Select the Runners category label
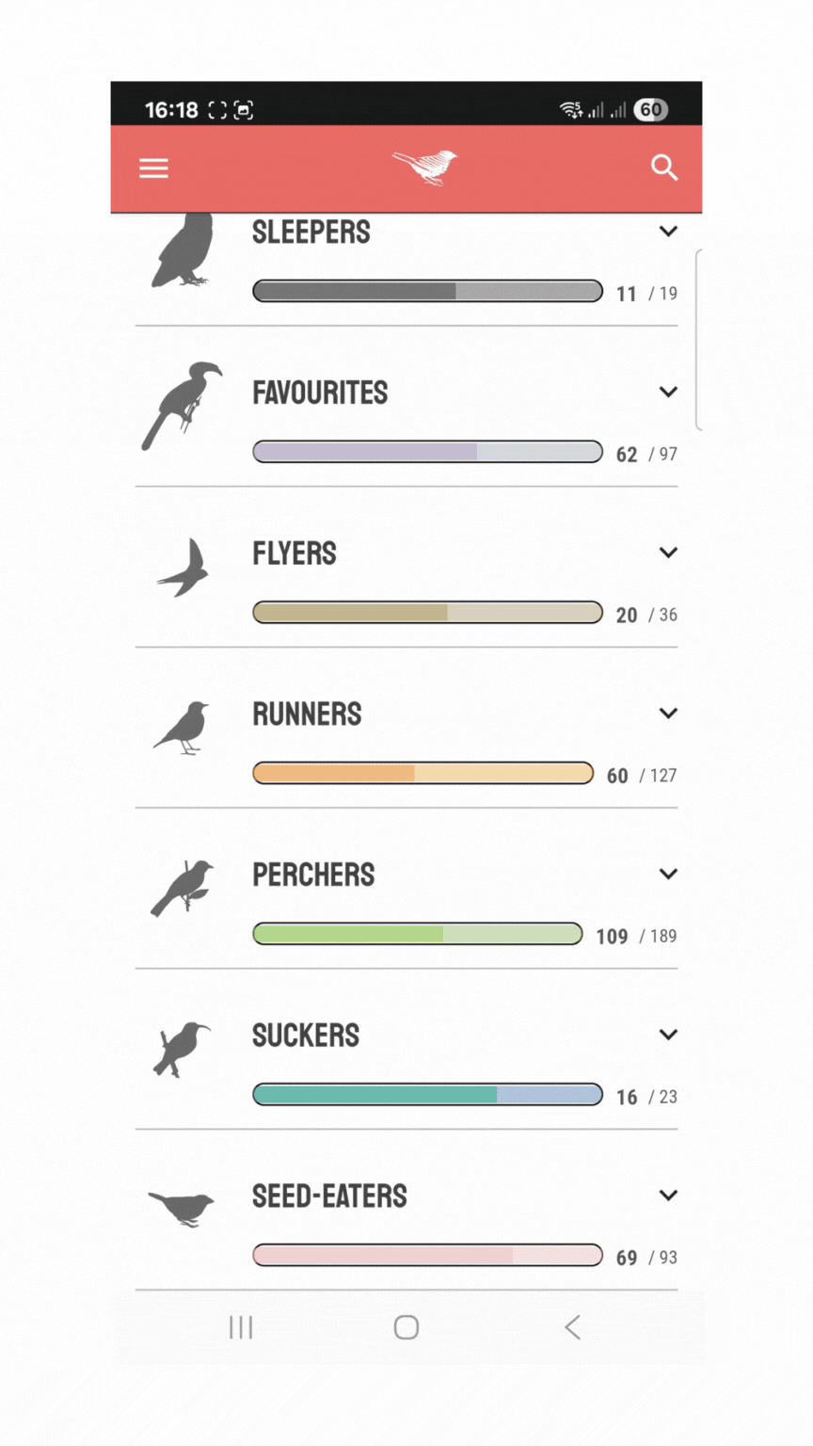 [306, 714]
